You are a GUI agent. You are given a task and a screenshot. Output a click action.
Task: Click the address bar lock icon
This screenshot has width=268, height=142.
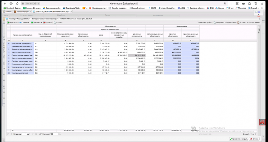[23, 3]
